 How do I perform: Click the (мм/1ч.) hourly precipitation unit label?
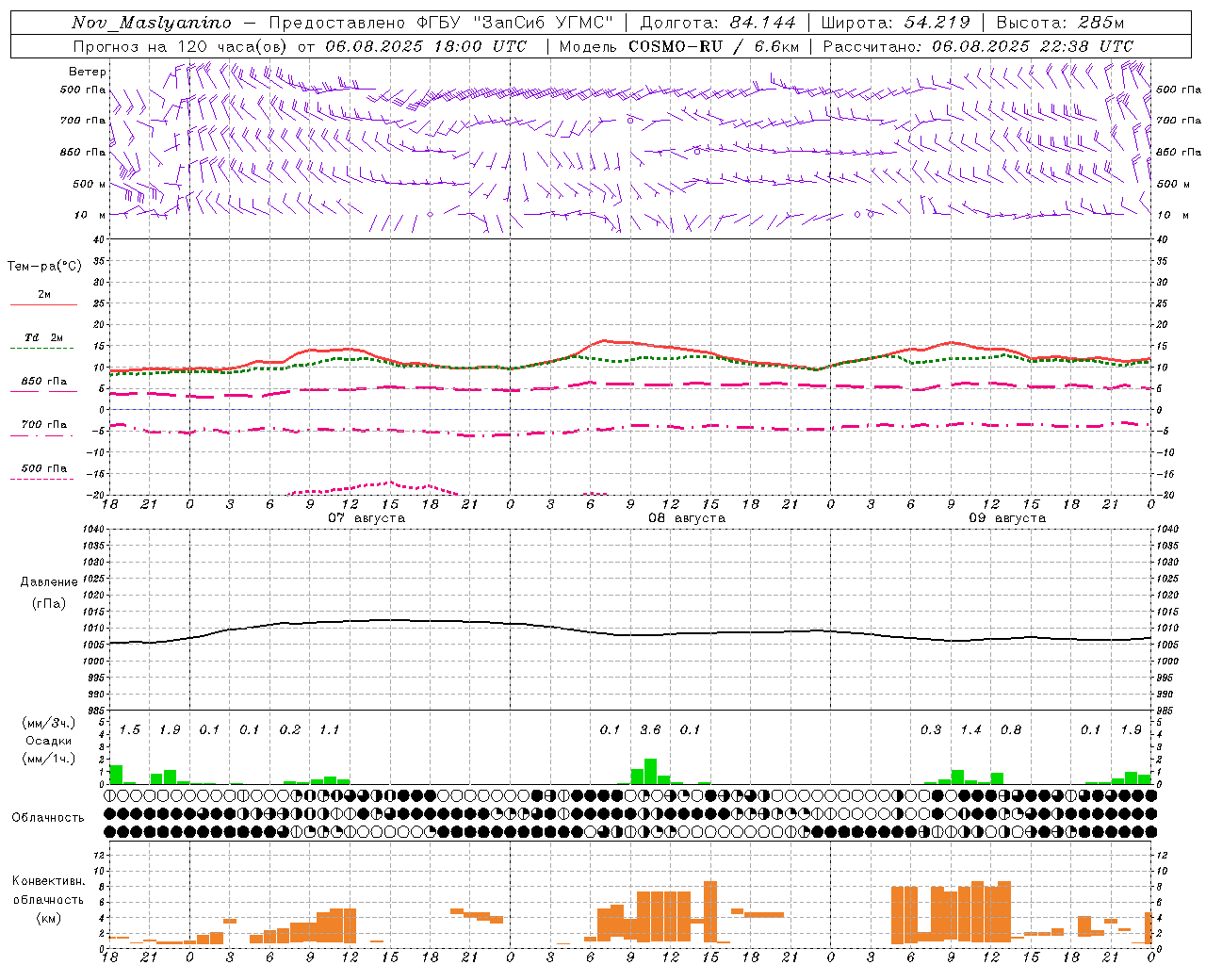(49, 759)
